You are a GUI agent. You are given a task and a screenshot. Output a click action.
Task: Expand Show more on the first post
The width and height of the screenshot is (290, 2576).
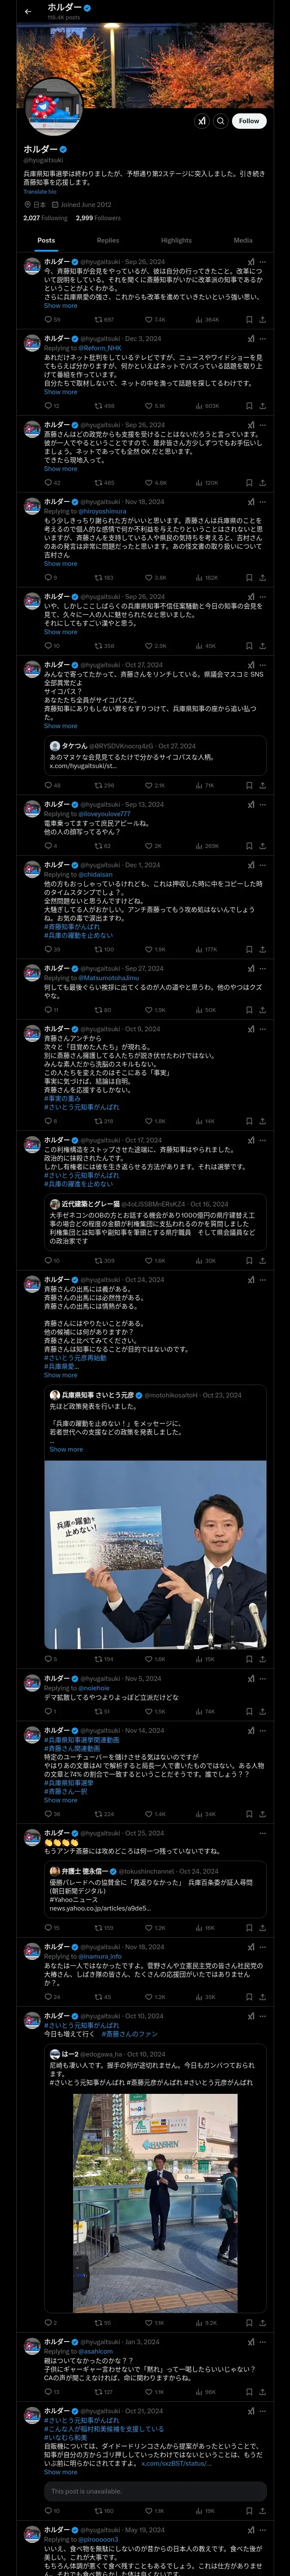[60, 306]
